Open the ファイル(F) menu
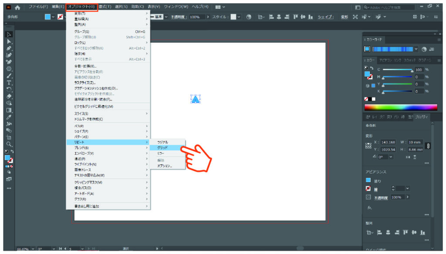Screen dimensions: 446x254 coord(38,7)
